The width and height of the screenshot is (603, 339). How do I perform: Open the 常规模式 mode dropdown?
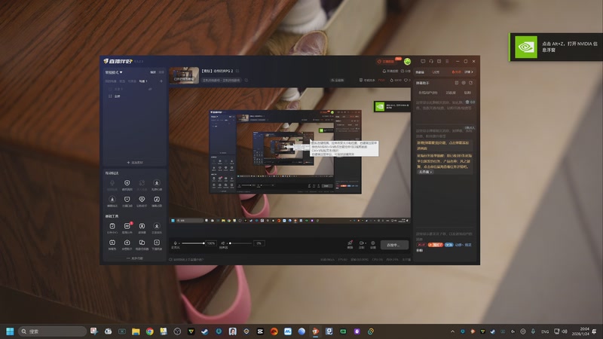point(114,72)
